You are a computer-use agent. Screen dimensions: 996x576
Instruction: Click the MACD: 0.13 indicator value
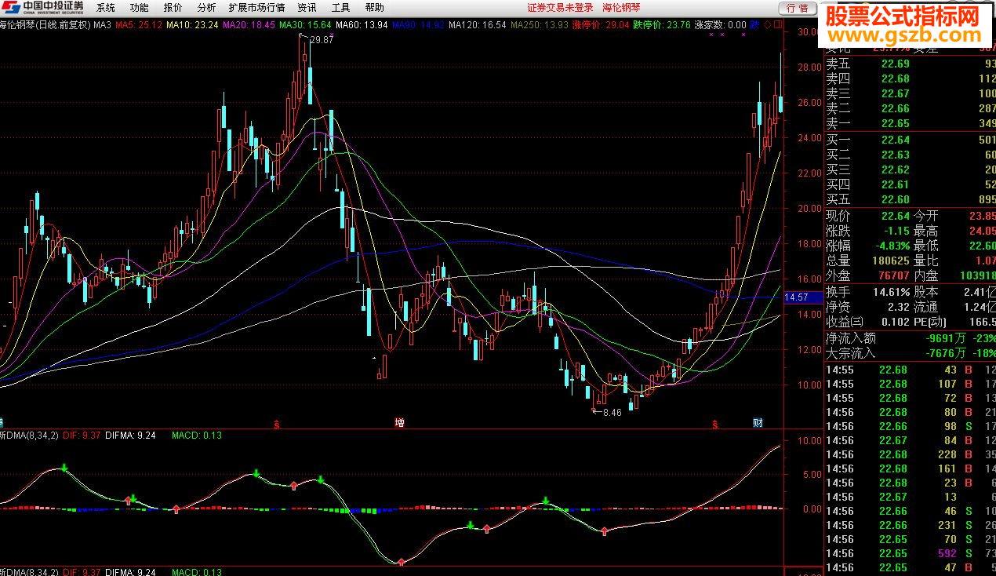(x=197, y=436)
